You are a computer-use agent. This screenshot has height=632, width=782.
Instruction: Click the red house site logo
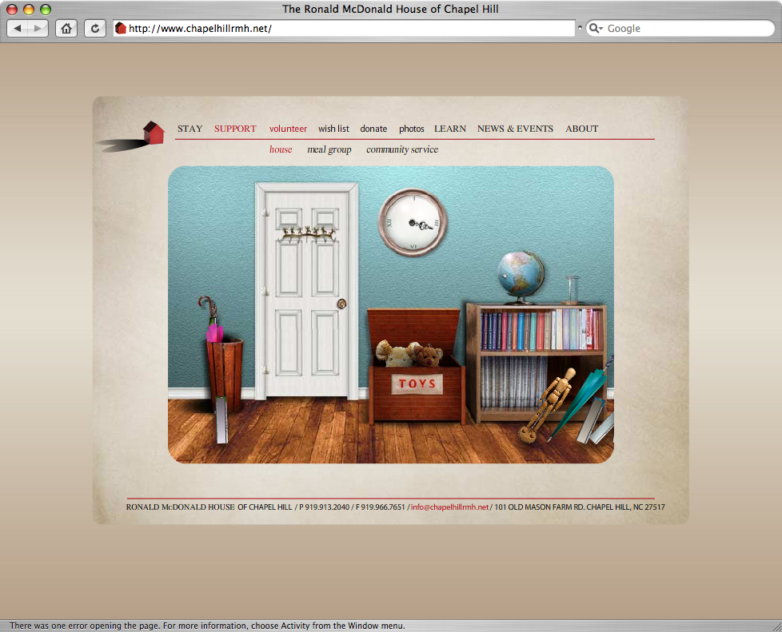click(x=154, y=133)
